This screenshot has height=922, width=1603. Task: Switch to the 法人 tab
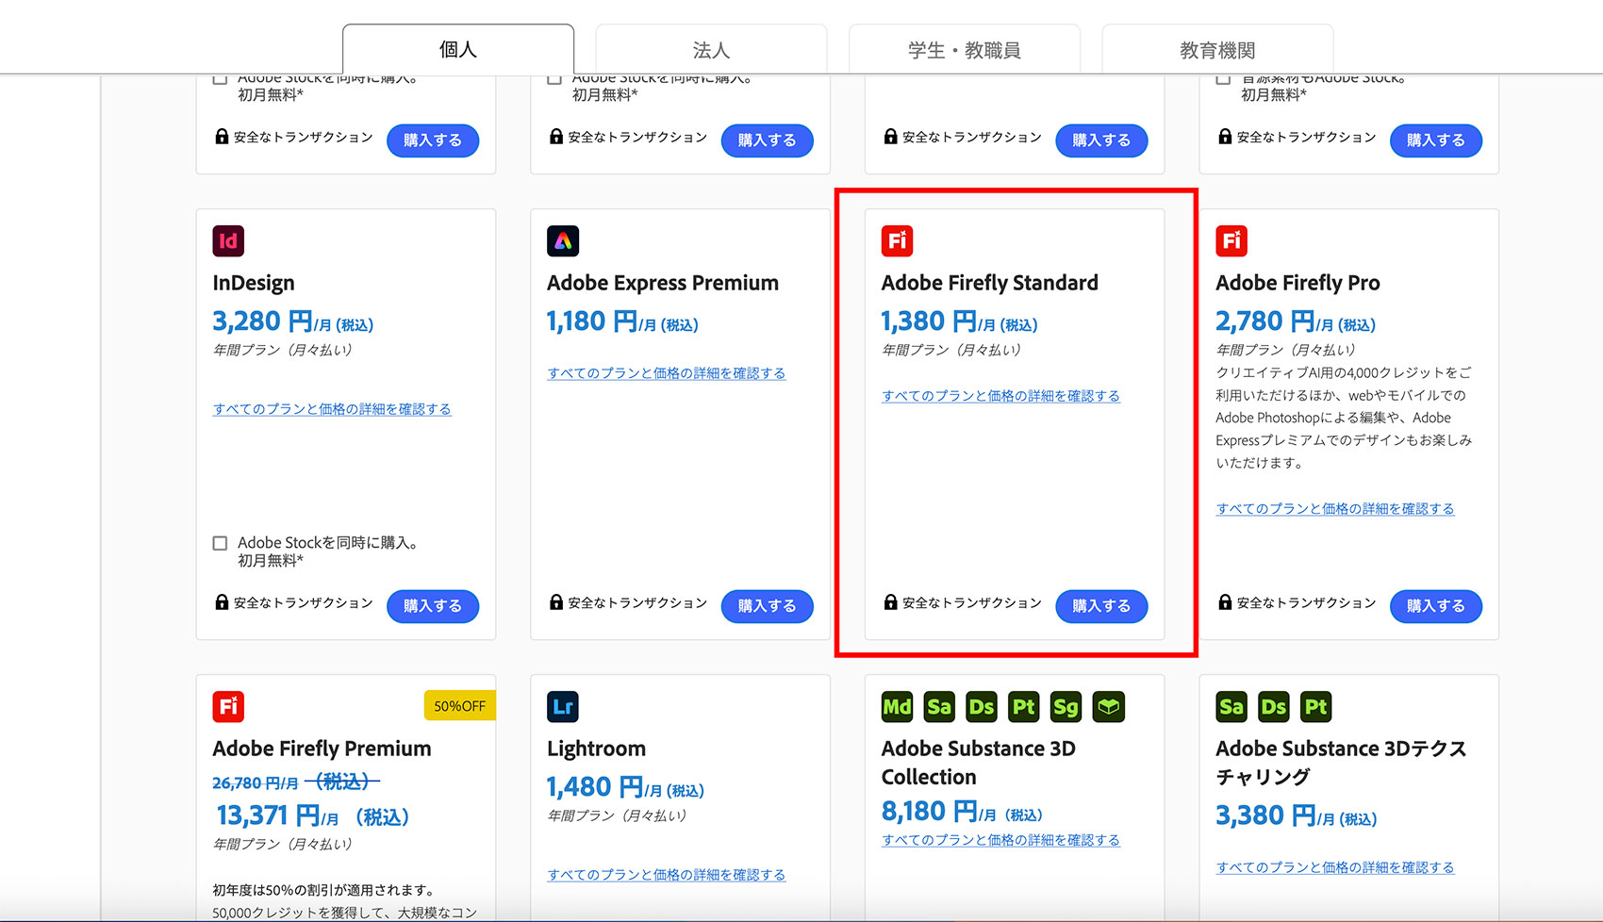point(711,49)
